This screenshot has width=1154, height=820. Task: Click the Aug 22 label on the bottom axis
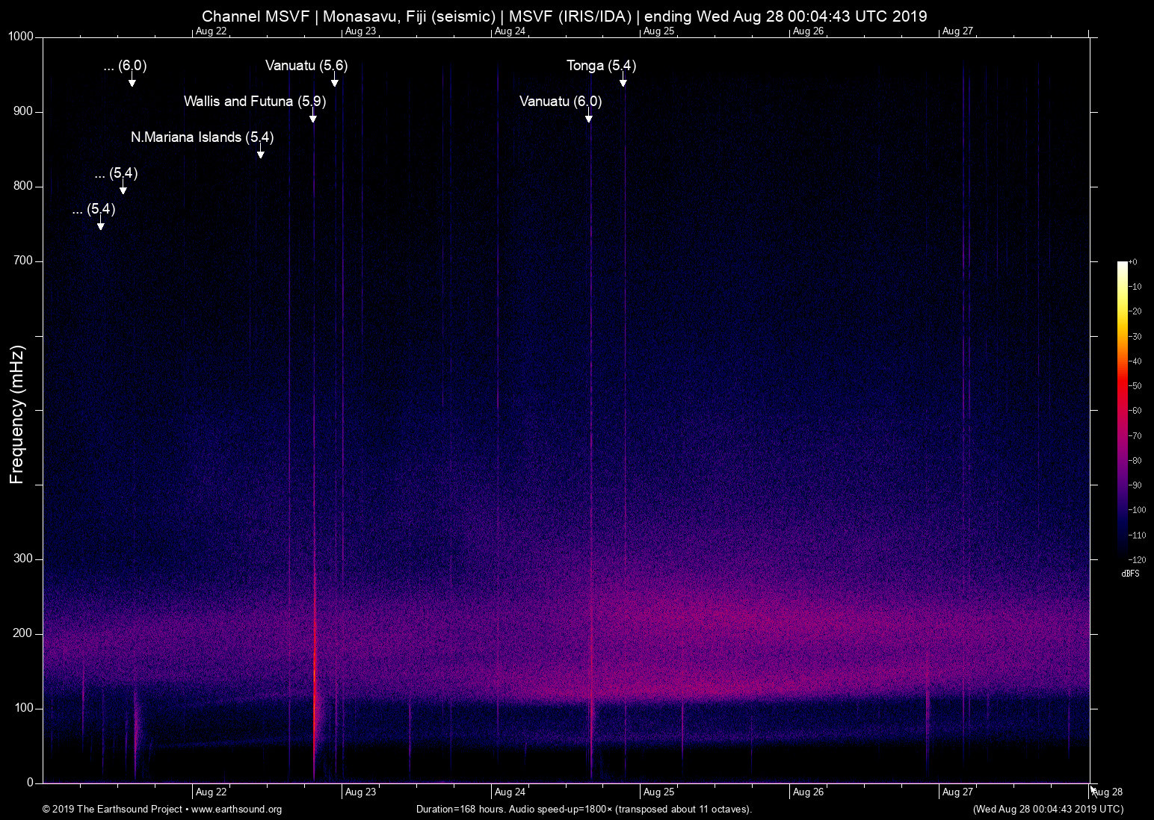pyautogui.click(x=211, y=792)
